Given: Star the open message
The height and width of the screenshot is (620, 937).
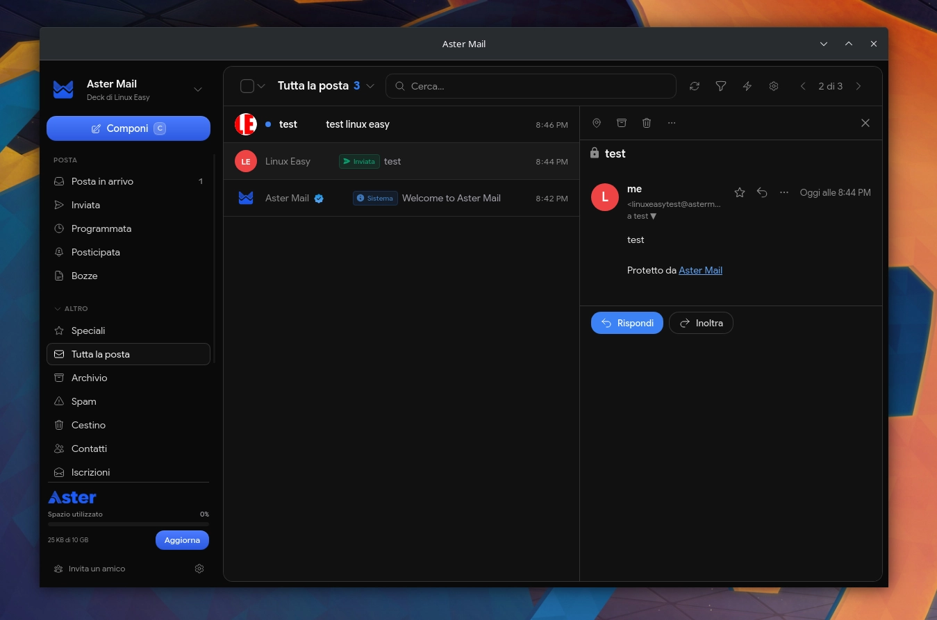Looking at the screenshot, I should coord(740,192).
